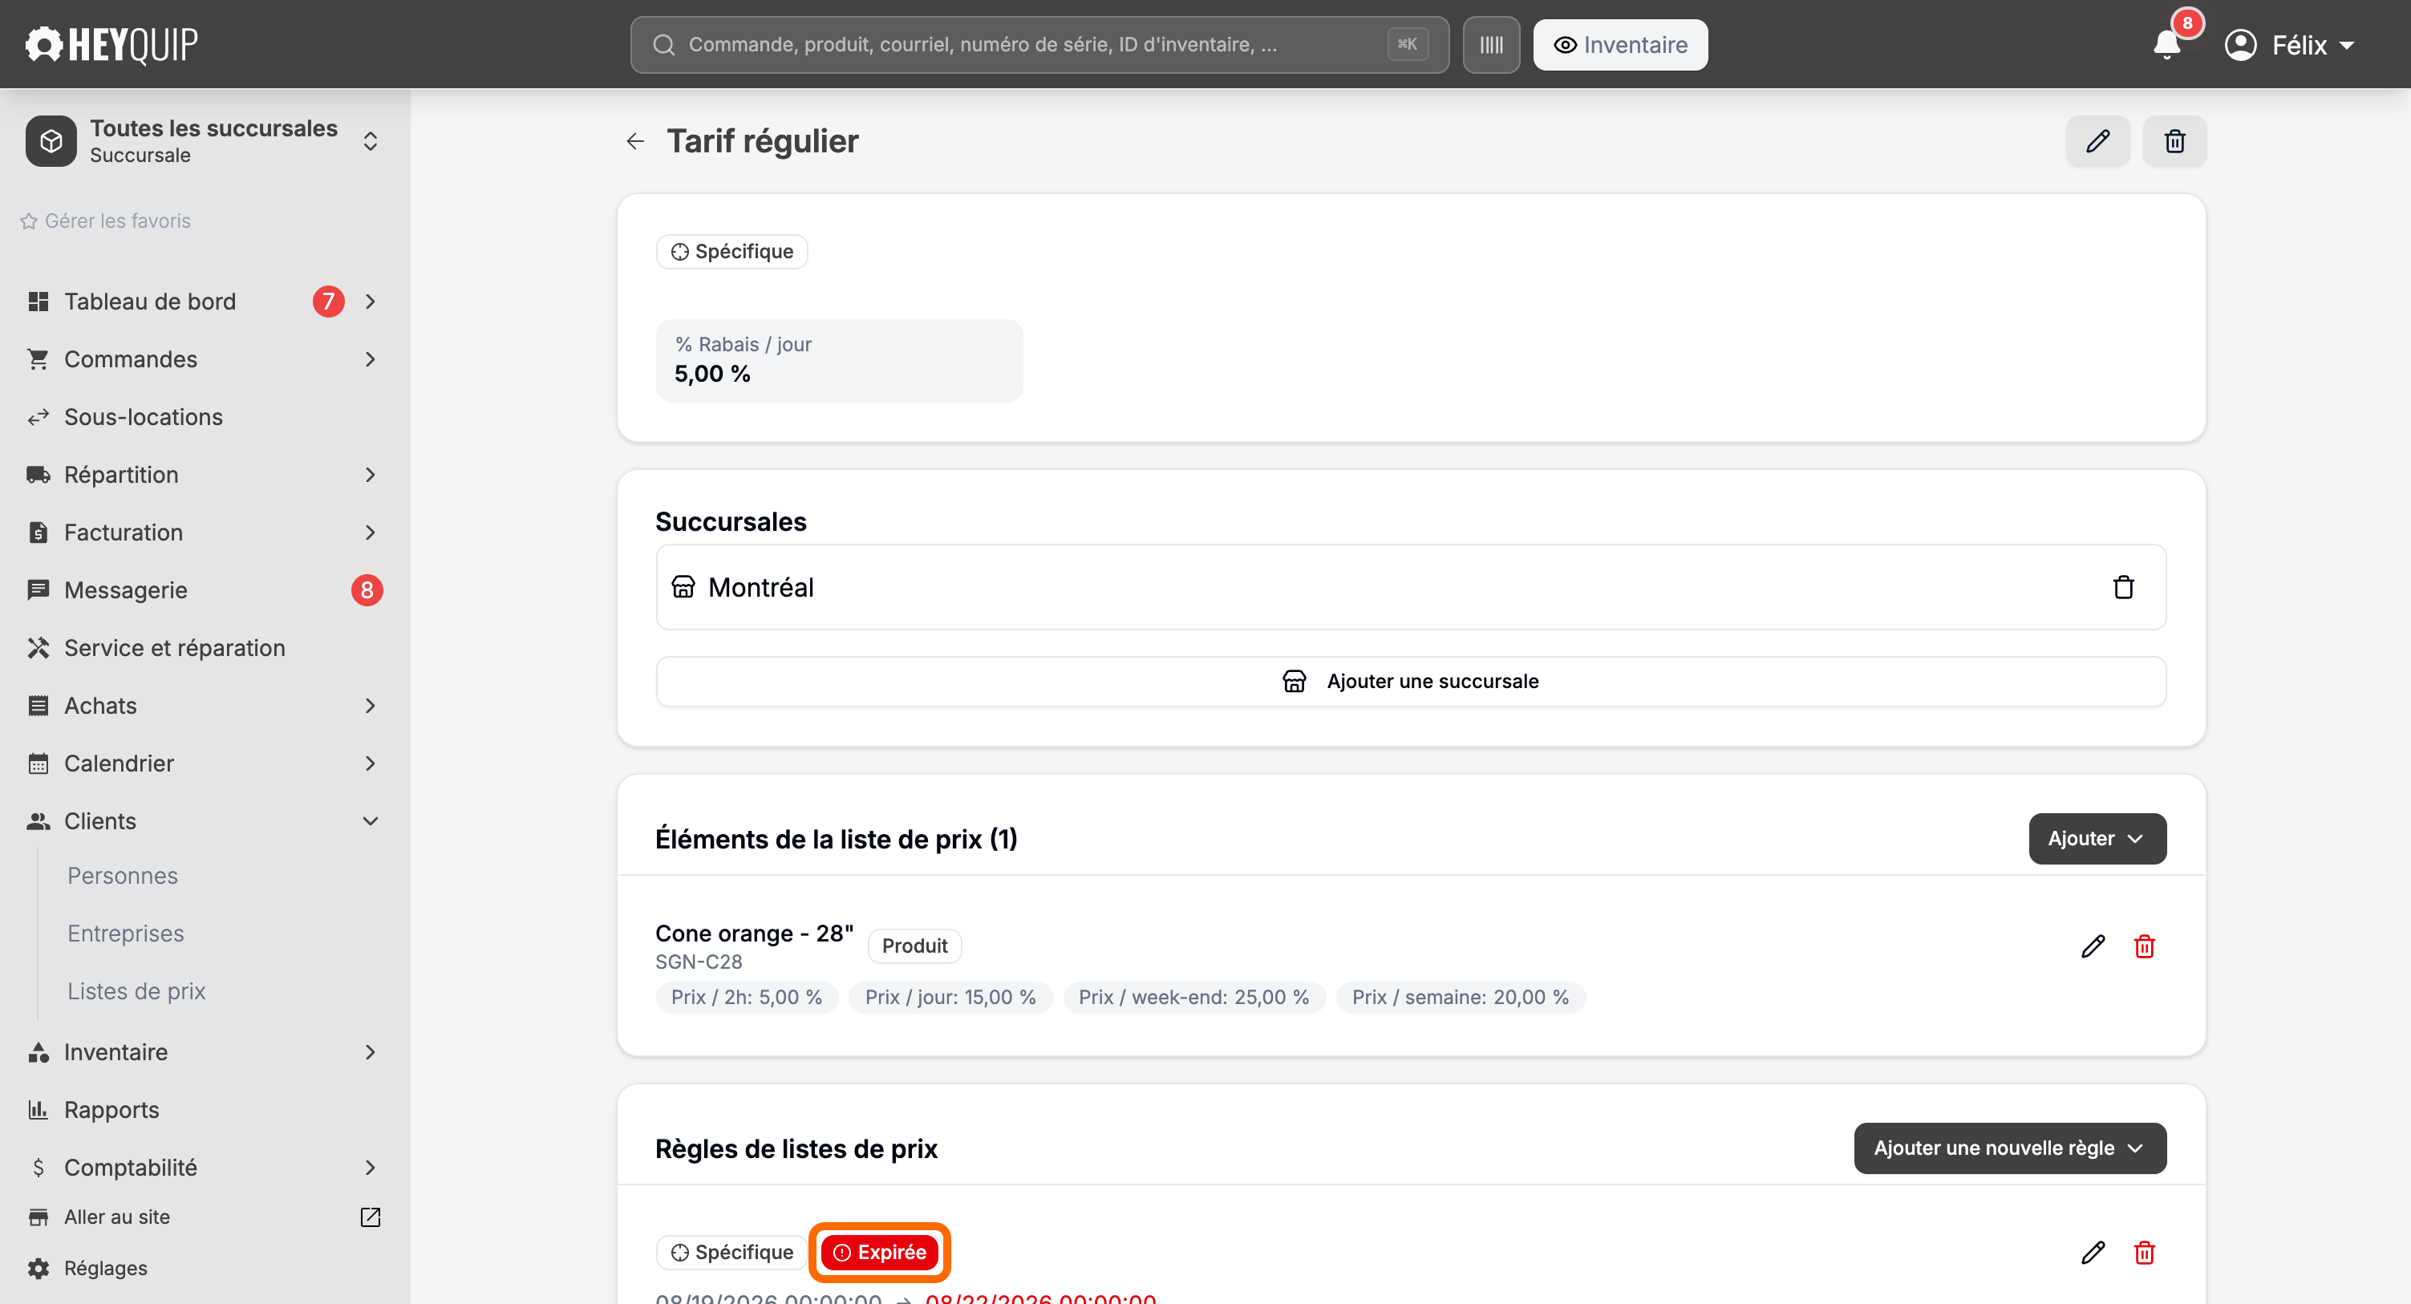Click the back arrow beside Tarif régulier
2411x1304 pixels.
click(635, 141)
